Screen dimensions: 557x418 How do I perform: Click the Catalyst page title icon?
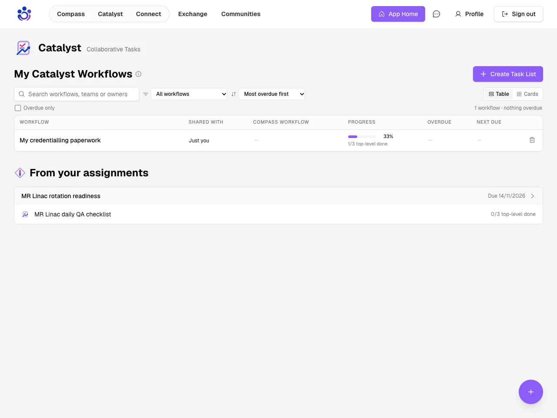pos(23,48)
